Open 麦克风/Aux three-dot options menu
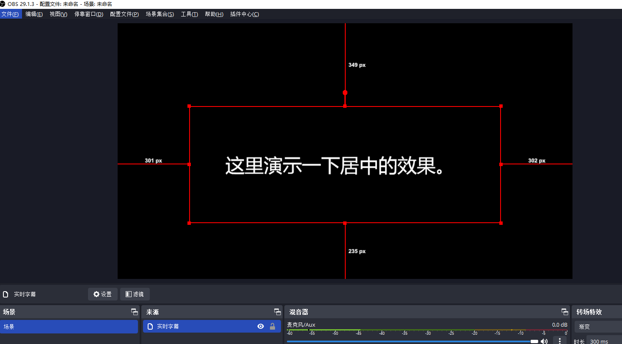 [x=560, y=341]
